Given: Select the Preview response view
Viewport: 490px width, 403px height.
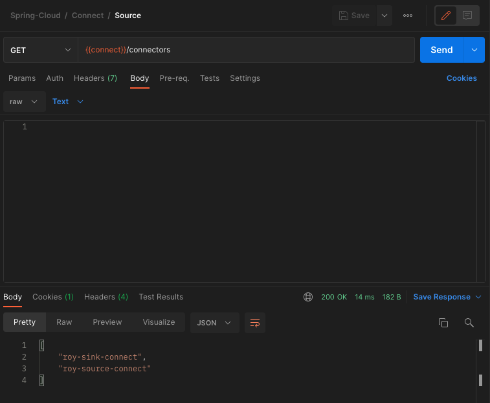Looking at the screenshot, I should [107, 322].
